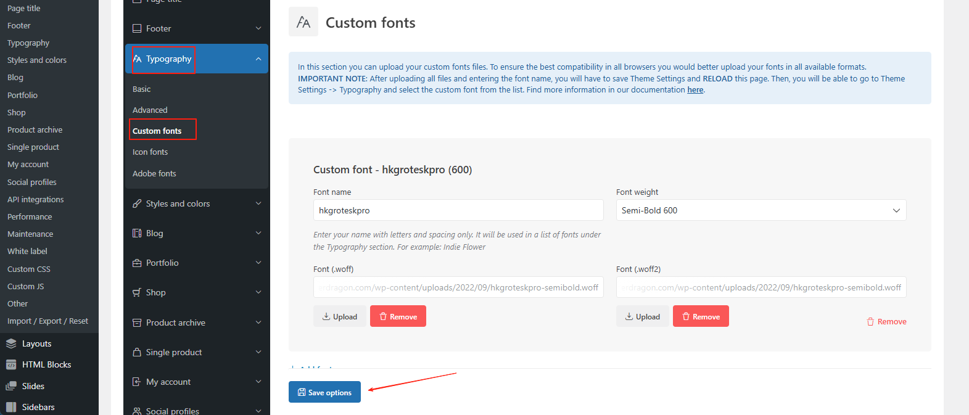The width and height of the screenshot is (969, 415).
Task: Click Upload under Font (.woff)
Action: [x=339, y=316]
